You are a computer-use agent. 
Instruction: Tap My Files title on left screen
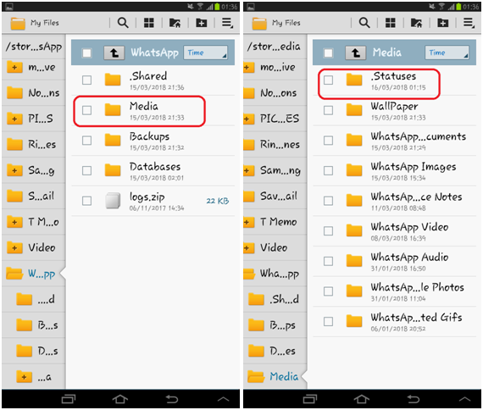tap(45, 23)
